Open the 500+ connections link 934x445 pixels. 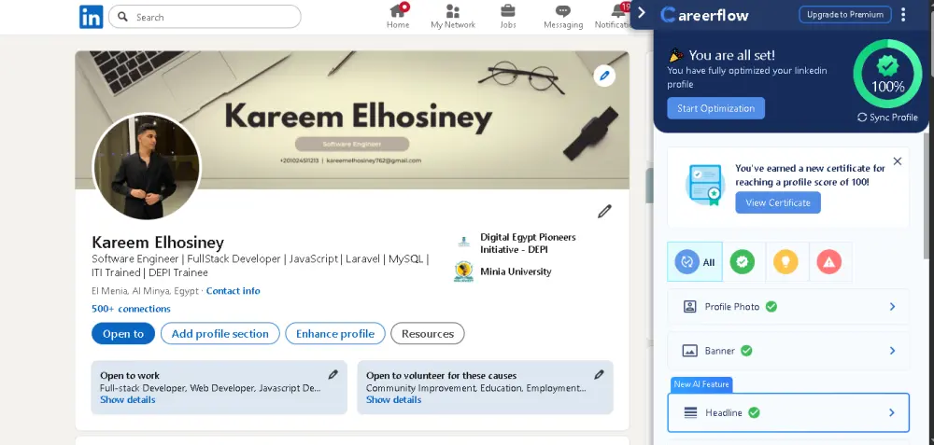coord(131,309)
